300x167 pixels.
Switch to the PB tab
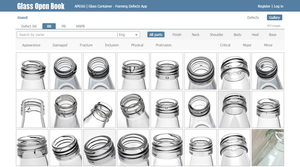[63, 26]
